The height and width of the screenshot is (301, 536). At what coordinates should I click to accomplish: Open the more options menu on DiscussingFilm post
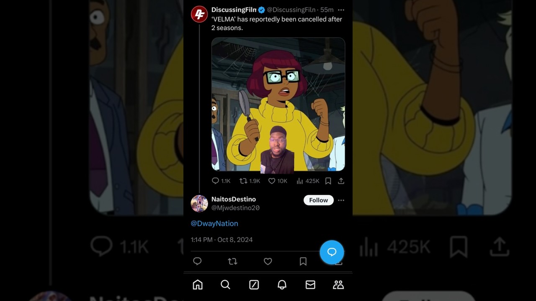click(341, 10)
